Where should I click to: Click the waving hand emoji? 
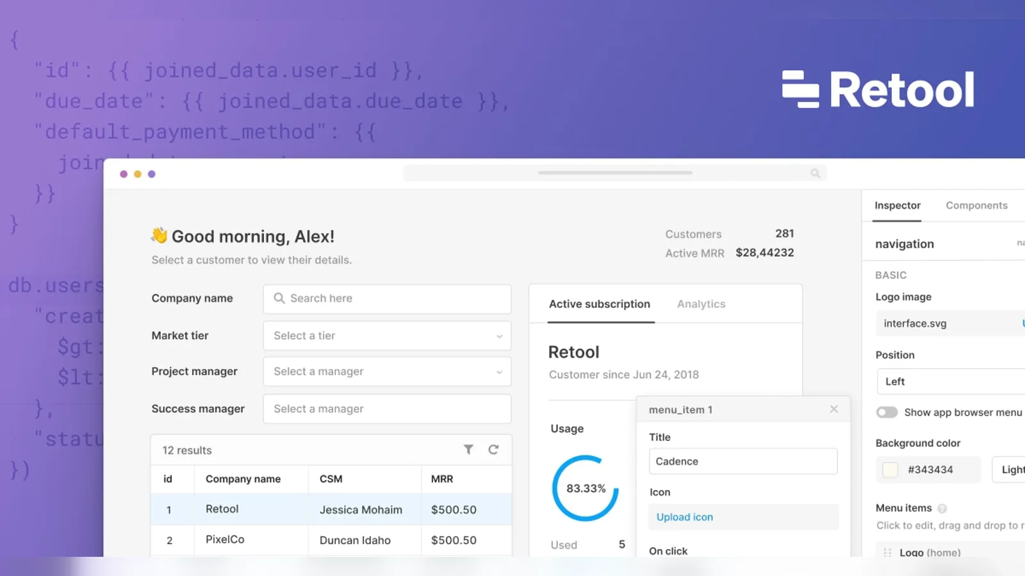click(159, 236)
